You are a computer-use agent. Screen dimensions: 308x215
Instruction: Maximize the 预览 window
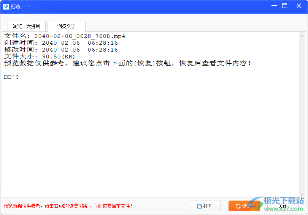[284, 6]
